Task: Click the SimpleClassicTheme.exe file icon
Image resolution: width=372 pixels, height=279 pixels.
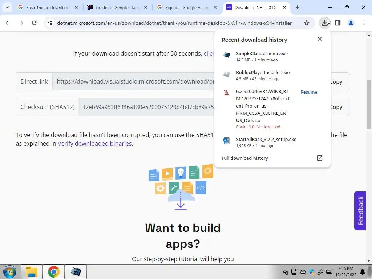Action: pyautogui.click(x=227, y=55)
